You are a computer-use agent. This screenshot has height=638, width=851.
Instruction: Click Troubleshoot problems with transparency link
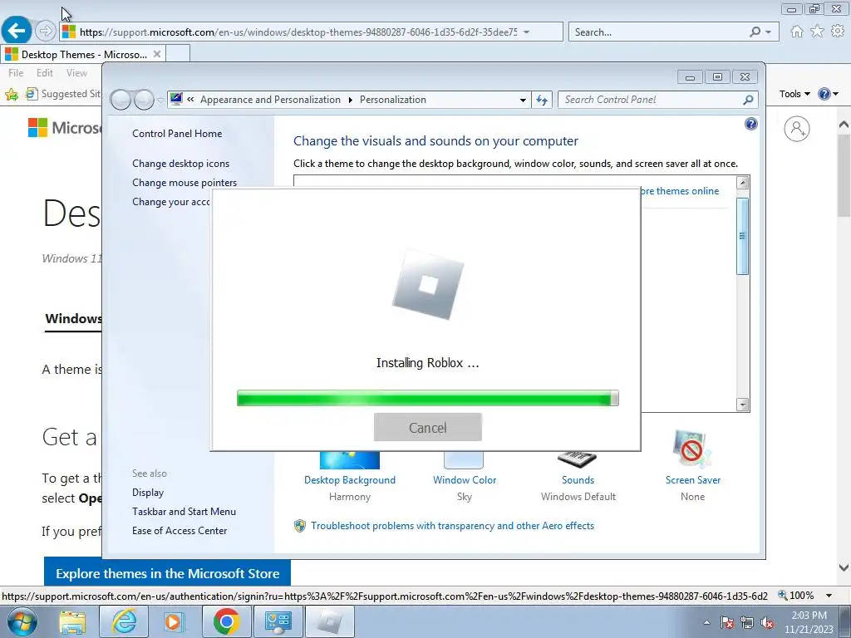(x=453, y=526)
